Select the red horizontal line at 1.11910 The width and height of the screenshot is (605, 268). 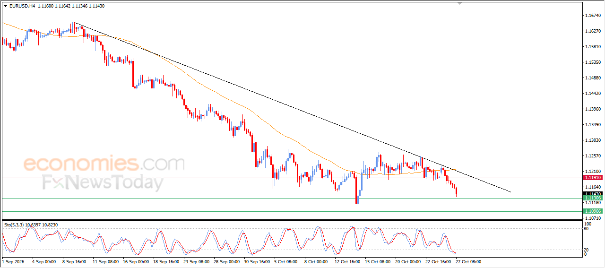[x=291, y=178]
